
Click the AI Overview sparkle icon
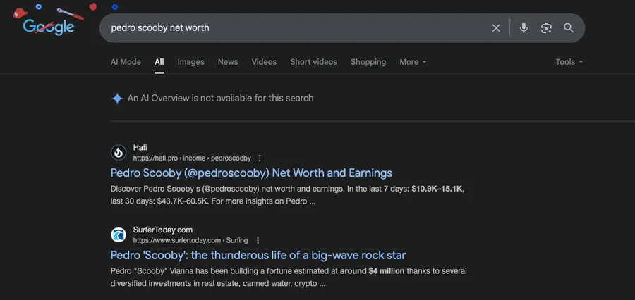[117, 99]
